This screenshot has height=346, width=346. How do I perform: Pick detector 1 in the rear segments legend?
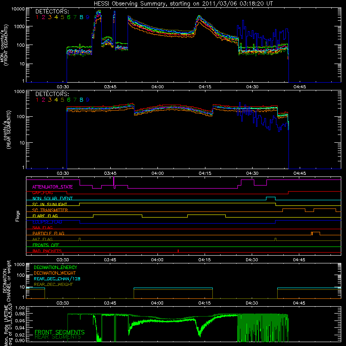(x=37, y=100)
